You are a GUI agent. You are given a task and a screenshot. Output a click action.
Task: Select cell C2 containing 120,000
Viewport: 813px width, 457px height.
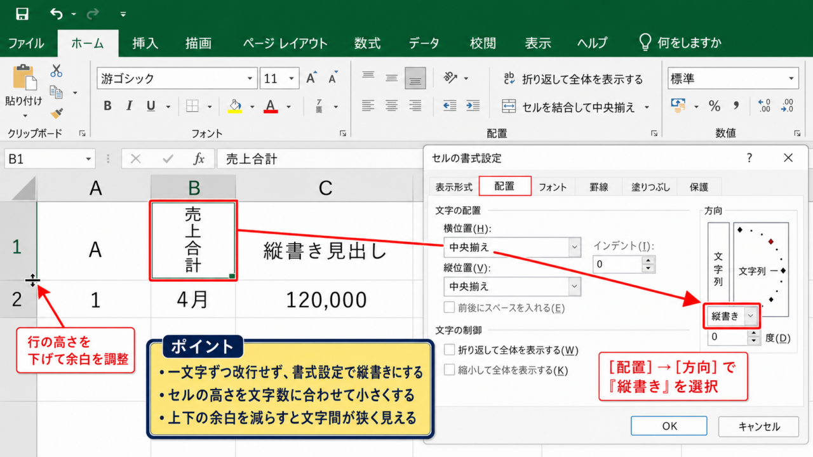[326, 300]
